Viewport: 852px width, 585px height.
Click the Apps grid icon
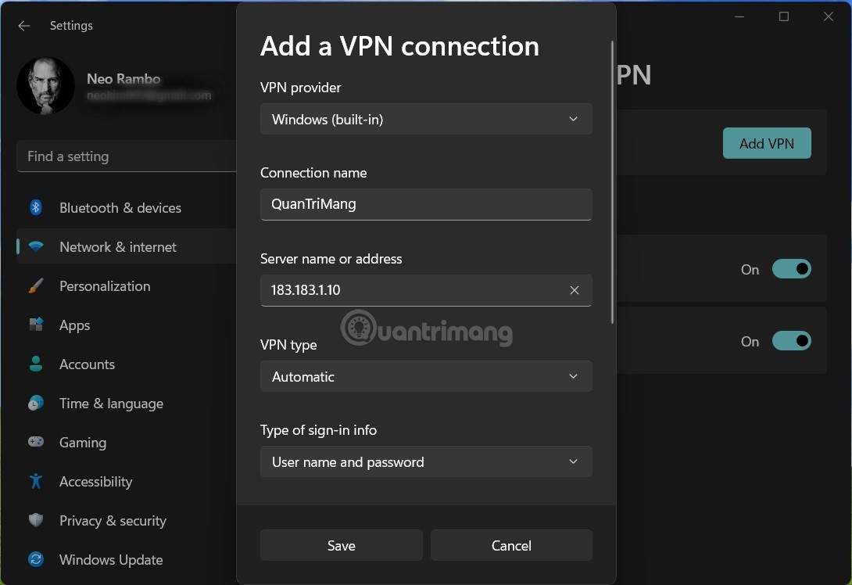pos(36,325)
